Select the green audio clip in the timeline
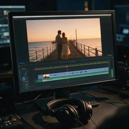129x129 pixels. coord(72,77)
